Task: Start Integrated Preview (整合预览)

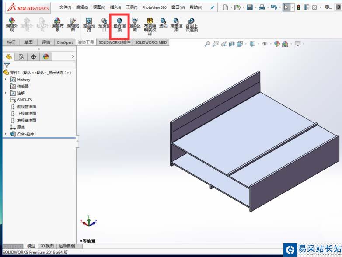Action: [89, 25]
